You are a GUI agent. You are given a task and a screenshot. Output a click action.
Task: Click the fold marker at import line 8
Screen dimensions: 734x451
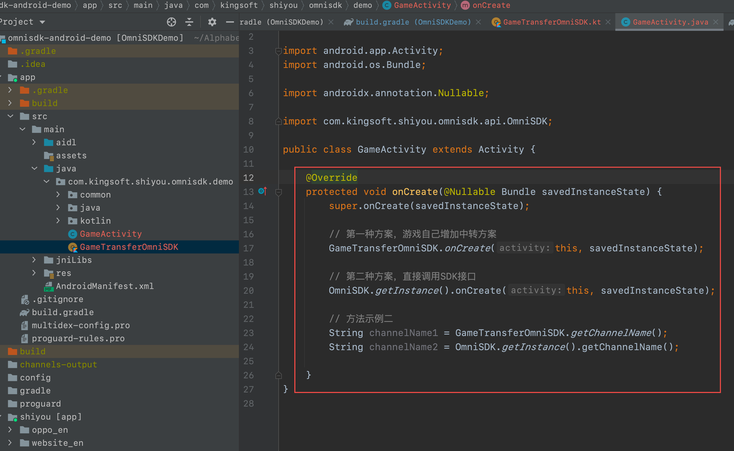pyautogui.click(x=279, y=121)
